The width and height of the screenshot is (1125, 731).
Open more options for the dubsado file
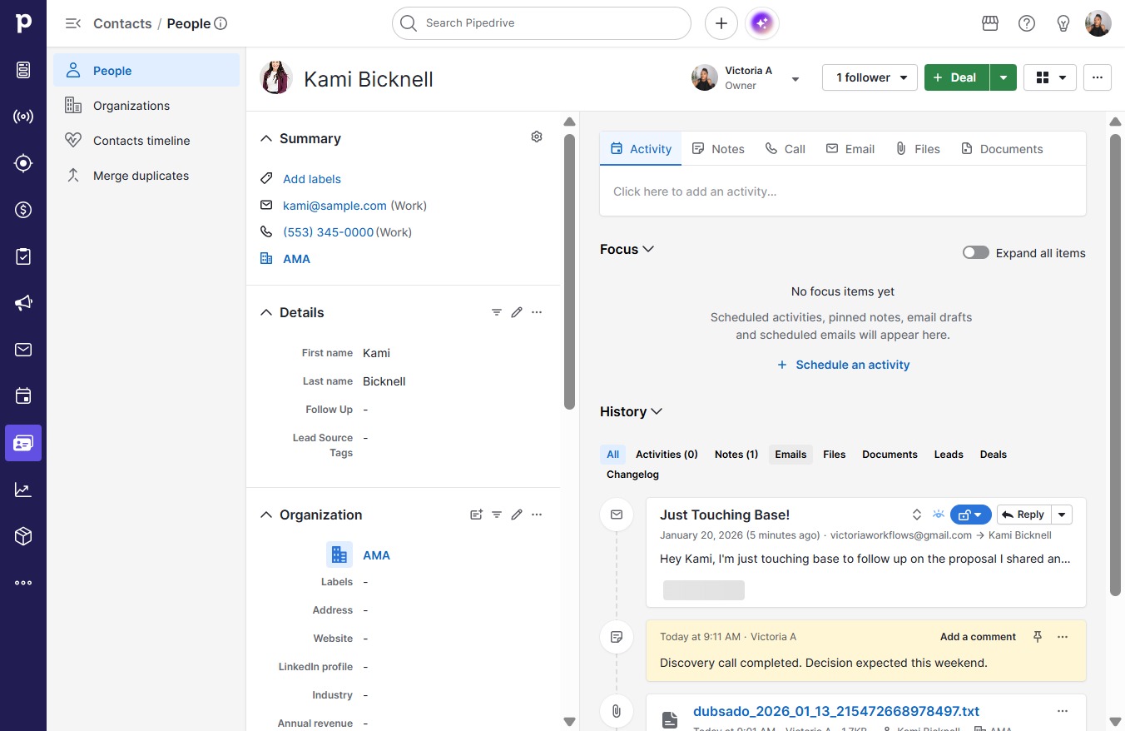[x=1063, y=711]
